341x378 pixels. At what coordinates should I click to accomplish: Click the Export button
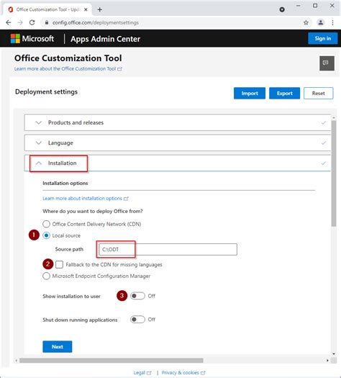pyautogui.click(x=284, y=94)
